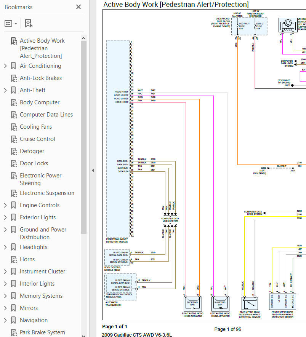Close the Bookmarks panel
This screenshot has height=337, width=306.
pyautogui.click(x=79, y=7)
